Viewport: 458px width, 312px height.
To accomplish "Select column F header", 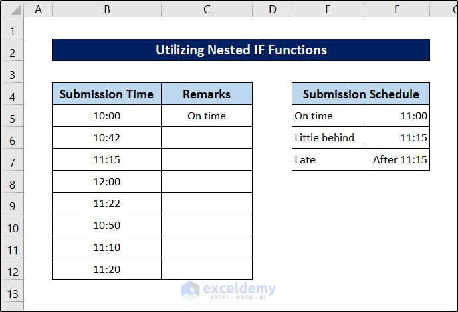I will tap(397, 9).
